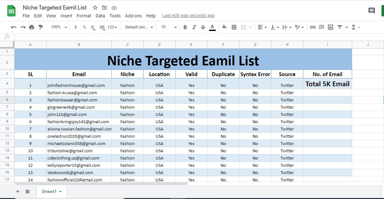Click the Last edit was seconds ago link

click(x=188, y=15)
